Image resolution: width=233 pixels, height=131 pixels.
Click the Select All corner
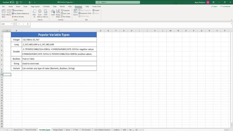click(x=1, y=31)
